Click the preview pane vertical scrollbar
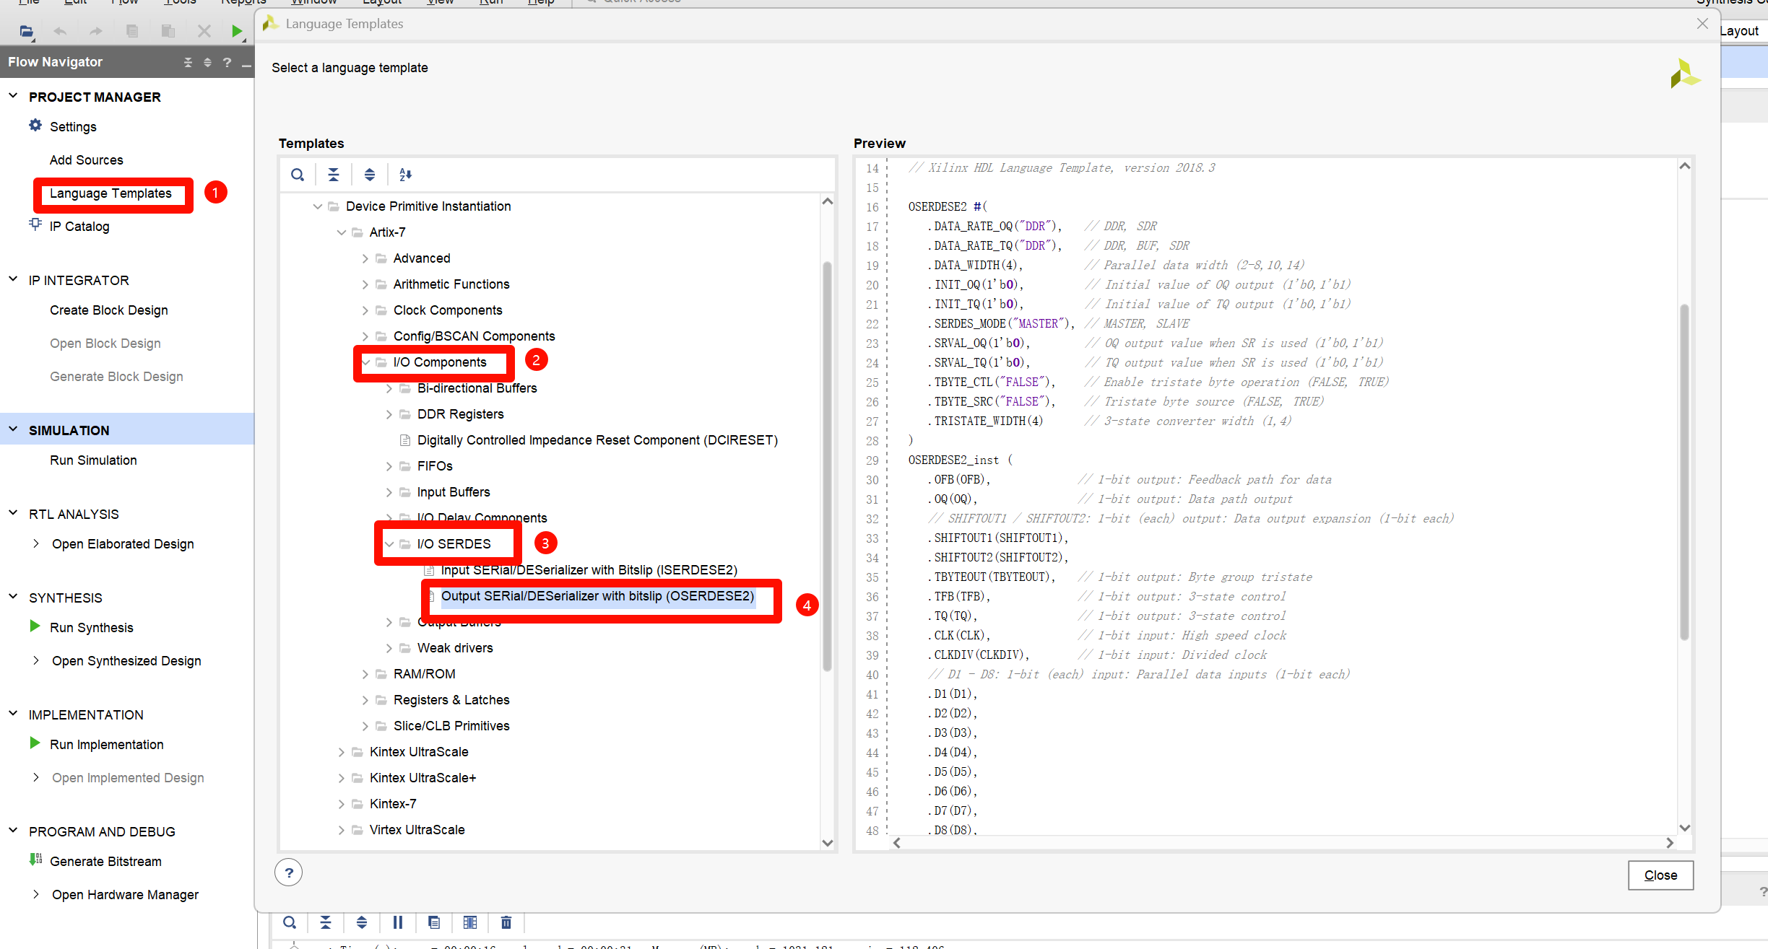This screenshot has width=1768, height=949. coord(1684,469)
